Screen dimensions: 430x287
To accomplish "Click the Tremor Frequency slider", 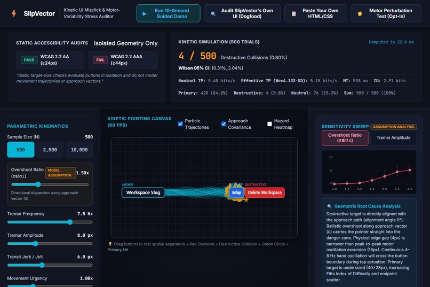I will click(50, 222).
